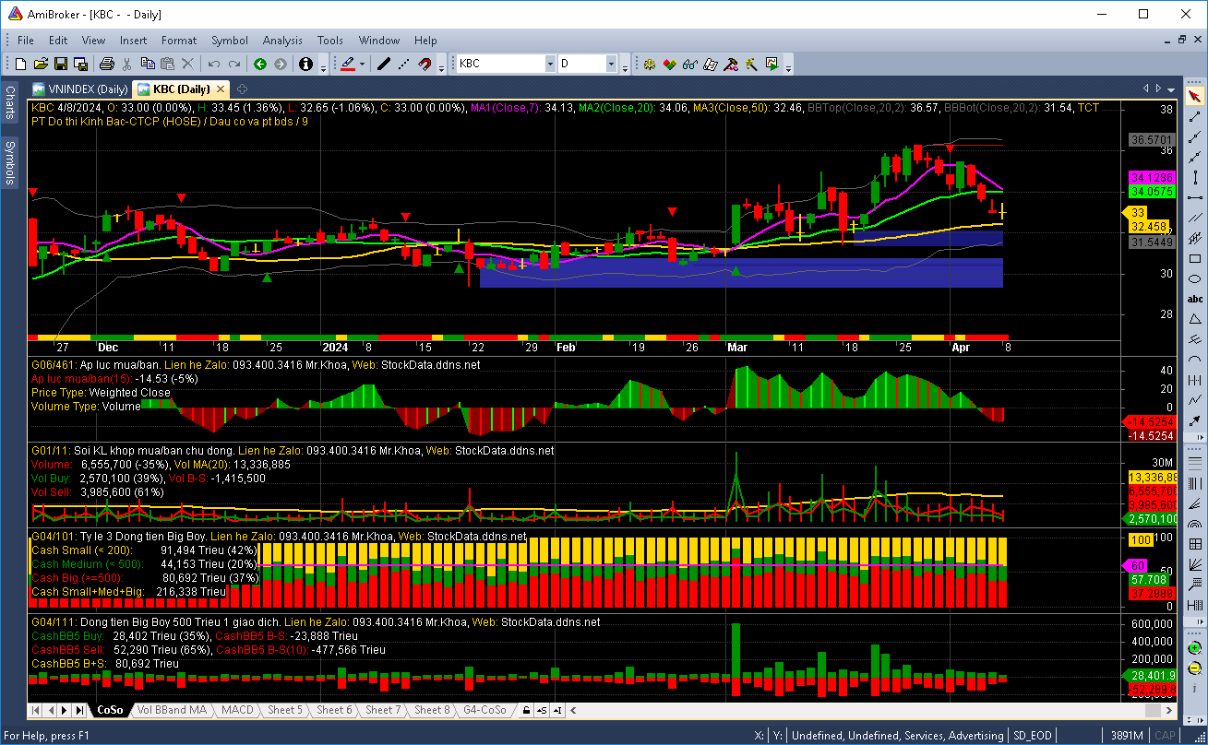
Task: Toggle the snap magnet icon
Action: [x=425, y=64]
